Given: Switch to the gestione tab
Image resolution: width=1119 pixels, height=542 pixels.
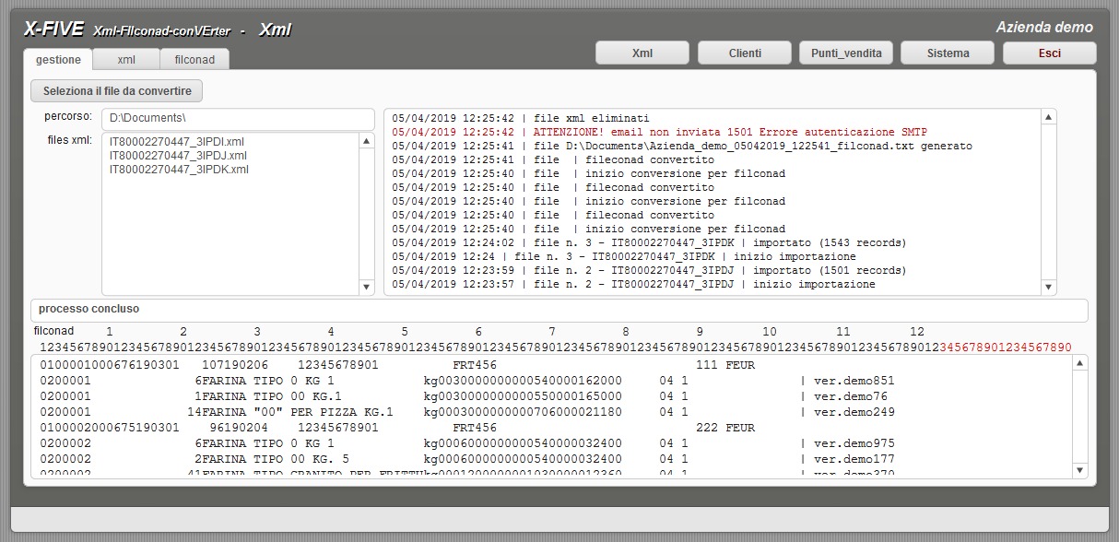Looking at the screenshot, I should coord(58,59).
